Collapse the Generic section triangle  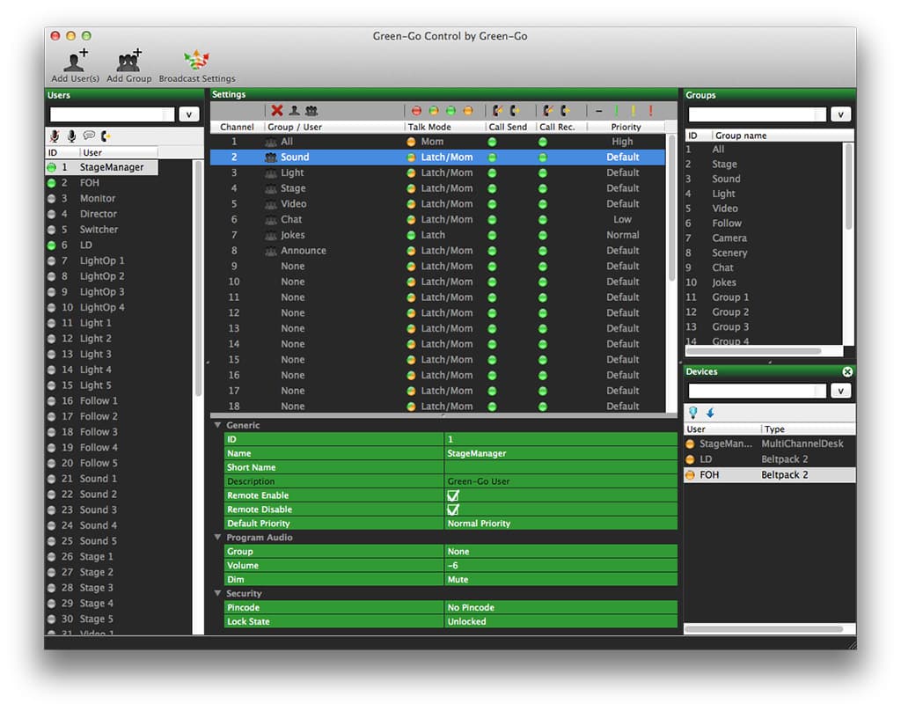pos(218,425)
